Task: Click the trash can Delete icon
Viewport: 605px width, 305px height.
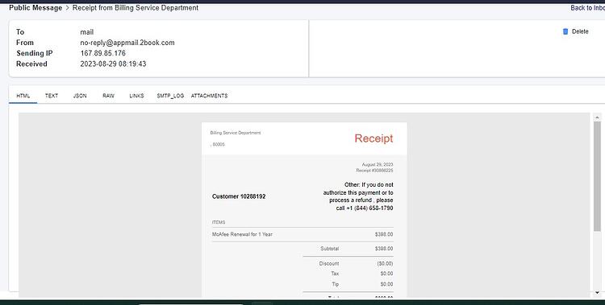Action: click(x=565, y=31)
